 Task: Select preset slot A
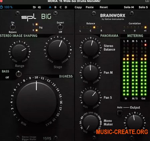(50, 7)
